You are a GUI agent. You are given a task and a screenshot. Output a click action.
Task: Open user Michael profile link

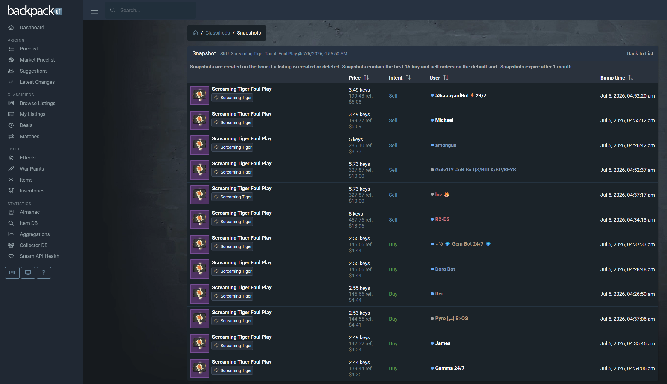[x=444, y=120]
